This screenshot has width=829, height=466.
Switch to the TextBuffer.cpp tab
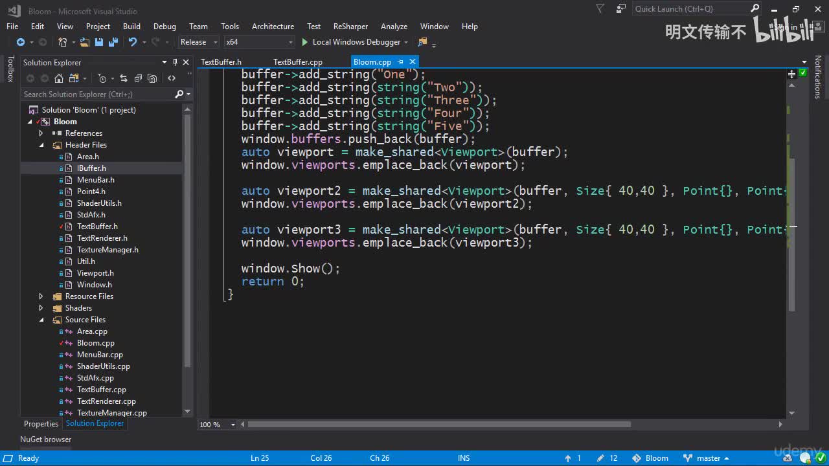pos(297,62)
